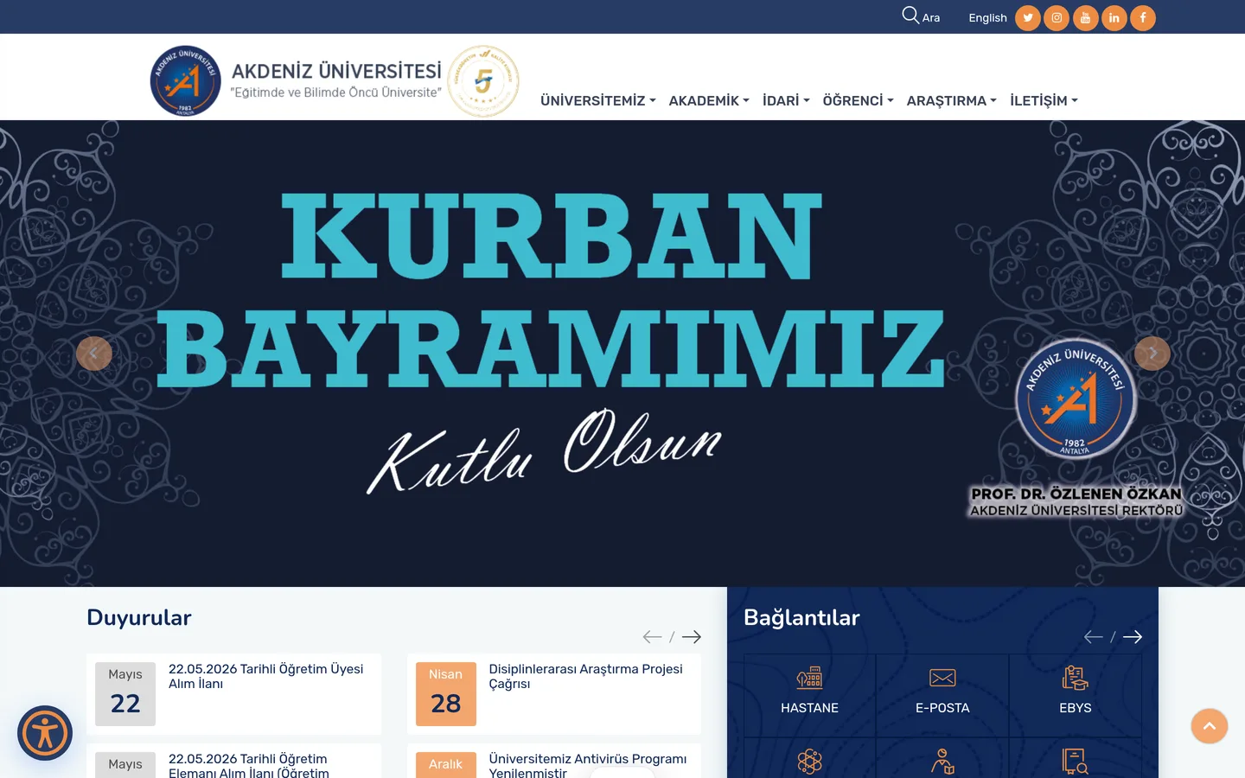1245x778 pixels.
Task: Open the LinkedIn social icon
Action: (x=1114, y=17)
